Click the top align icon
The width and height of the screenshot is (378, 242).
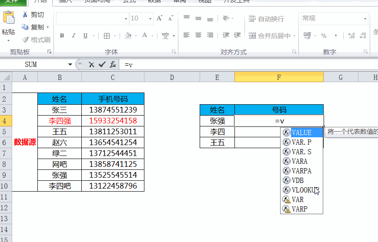186,18
